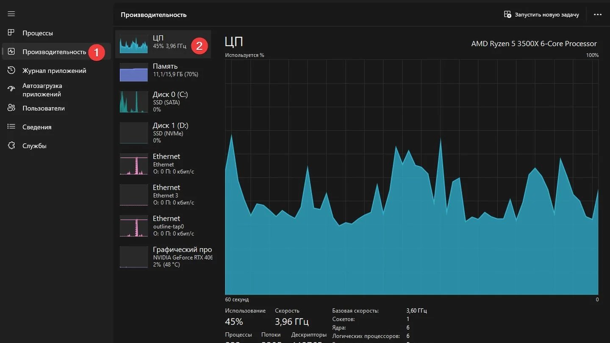
Task: Click the Автозагрузка приложений icon
Action: click(x=11, y=89)
